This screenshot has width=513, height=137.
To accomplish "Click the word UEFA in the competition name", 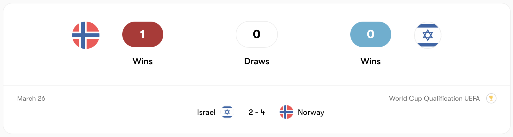I will coord(472,98).
